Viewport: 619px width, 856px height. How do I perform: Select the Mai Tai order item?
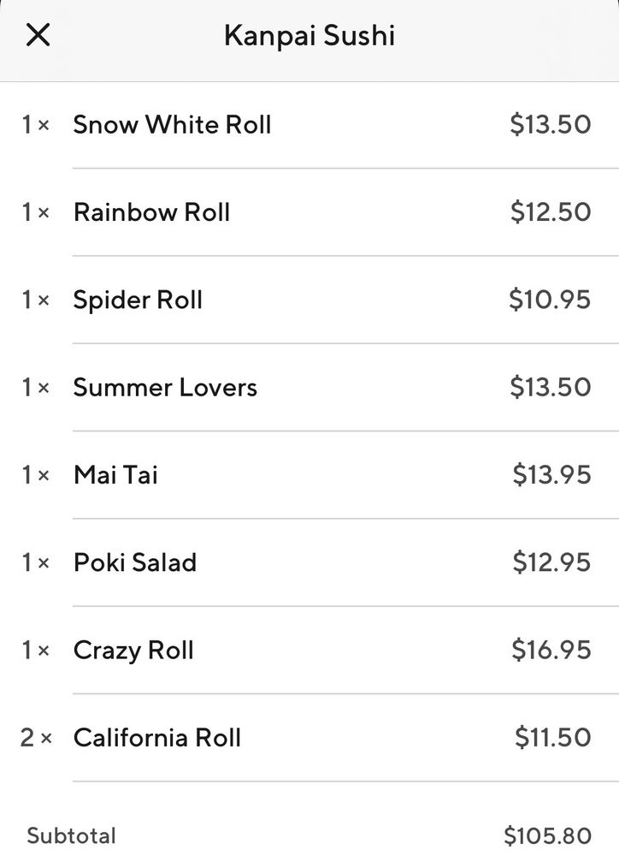coord(115,475)
